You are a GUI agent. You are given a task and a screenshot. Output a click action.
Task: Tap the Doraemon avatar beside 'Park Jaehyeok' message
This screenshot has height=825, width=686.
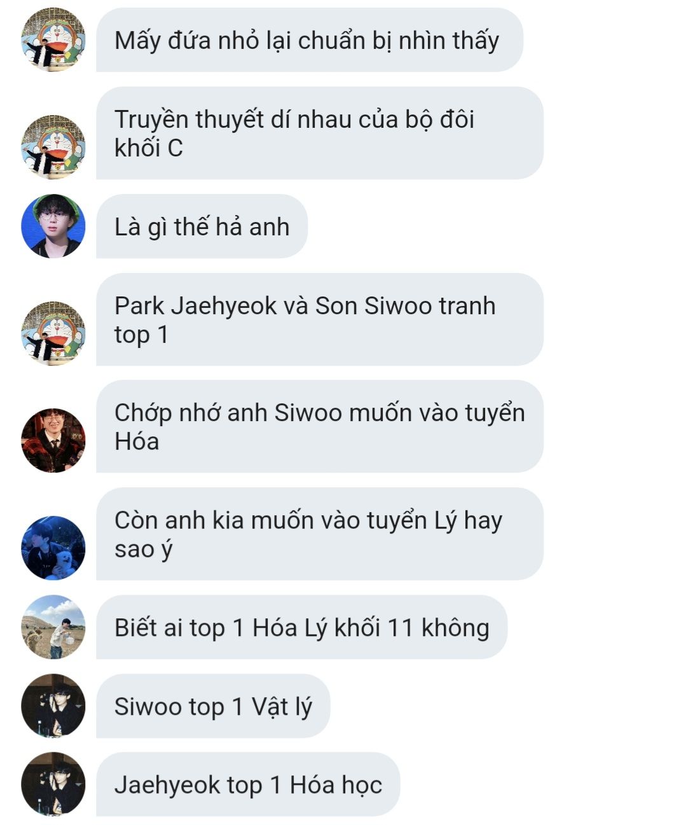click(x=53, y=333)
